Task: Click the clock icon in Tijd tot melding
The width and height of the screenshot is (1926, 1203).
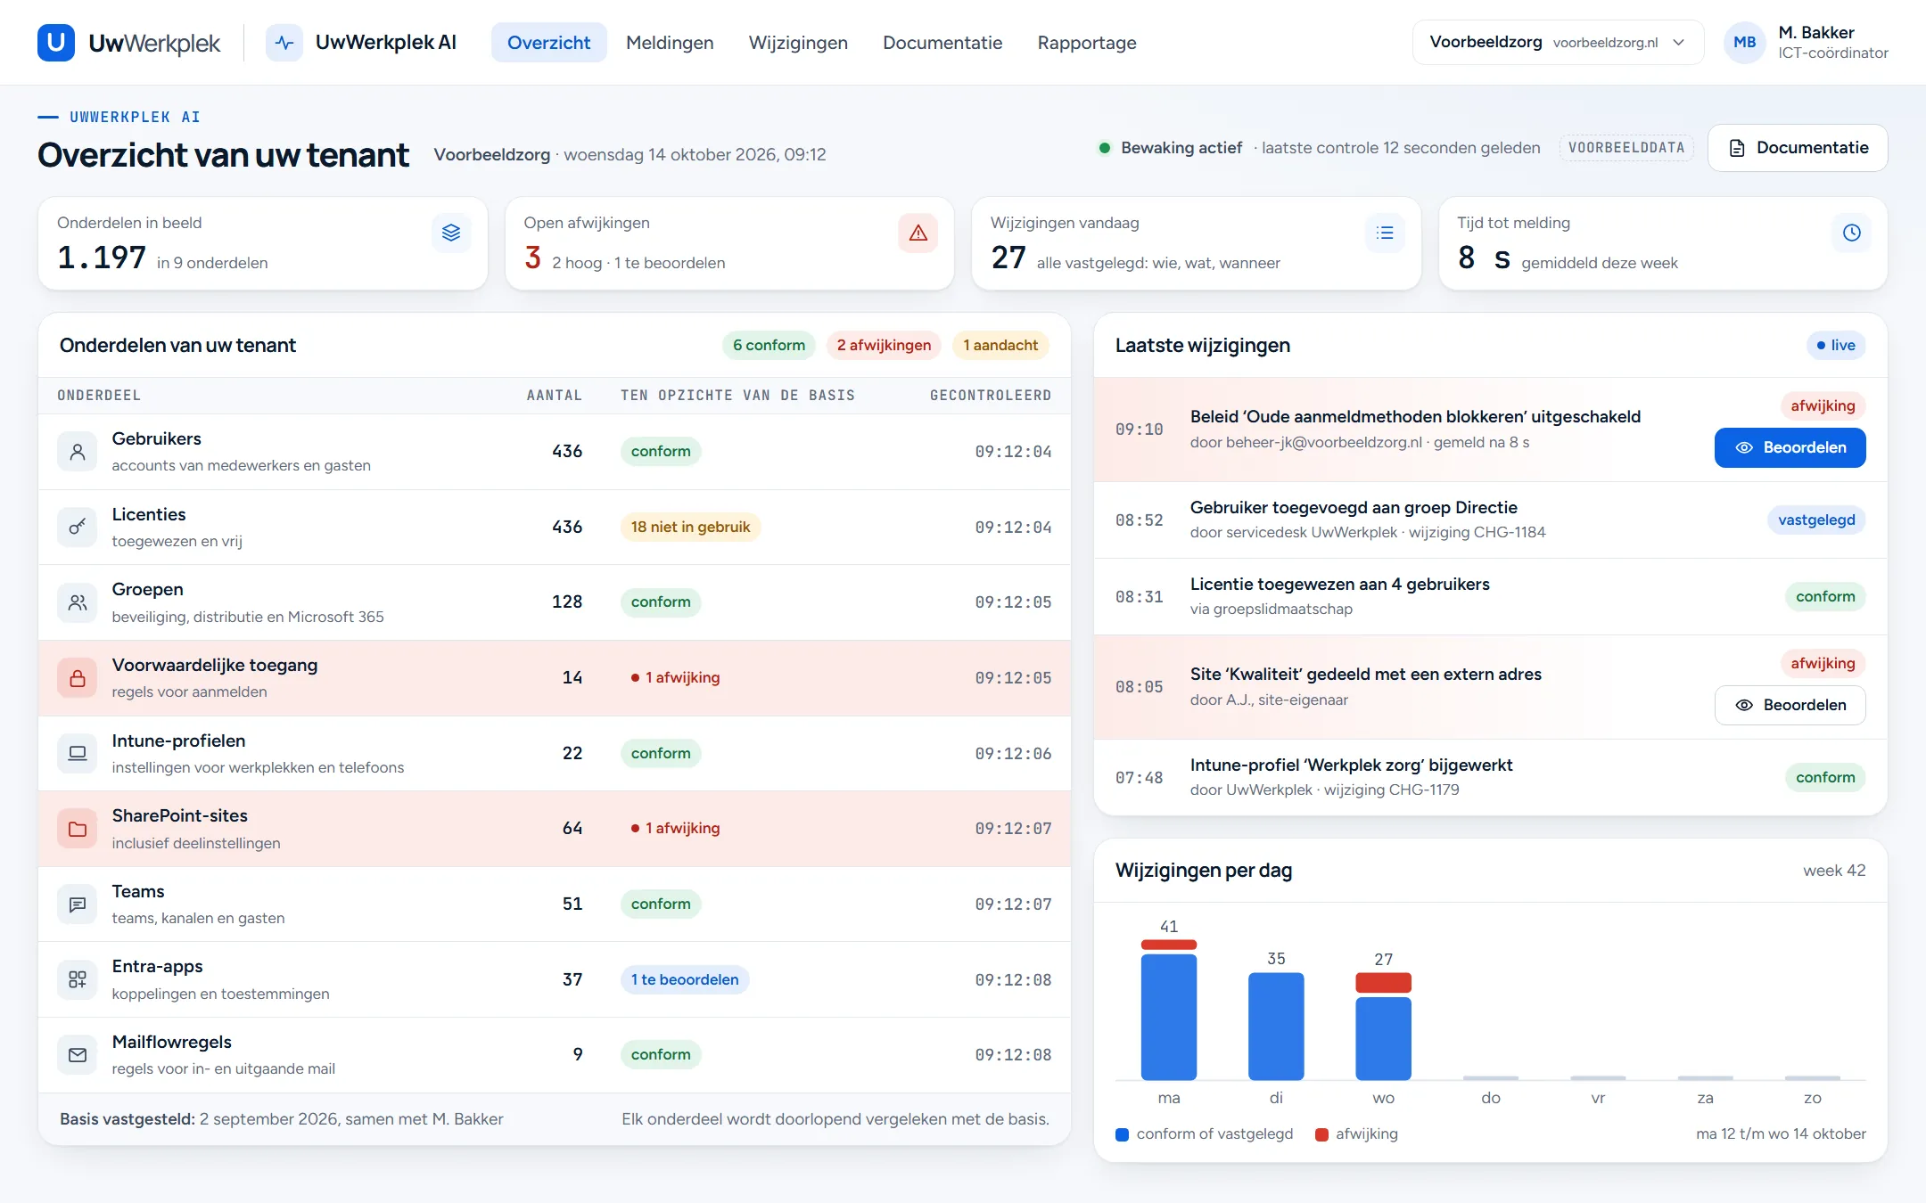Action: click(x=1851, y=233)
